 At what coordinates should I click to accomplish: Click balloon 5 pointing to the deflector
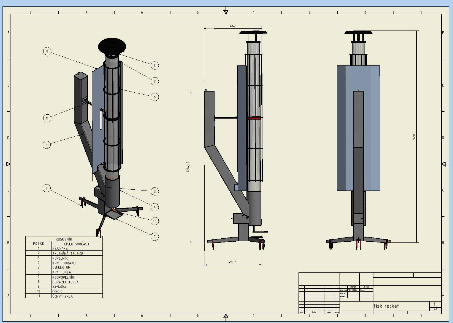154,65
